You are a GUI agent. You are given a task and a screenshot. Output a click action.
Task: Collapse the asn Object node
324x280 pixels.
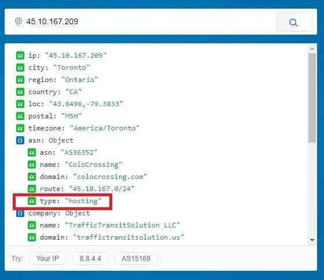[20, 140]
